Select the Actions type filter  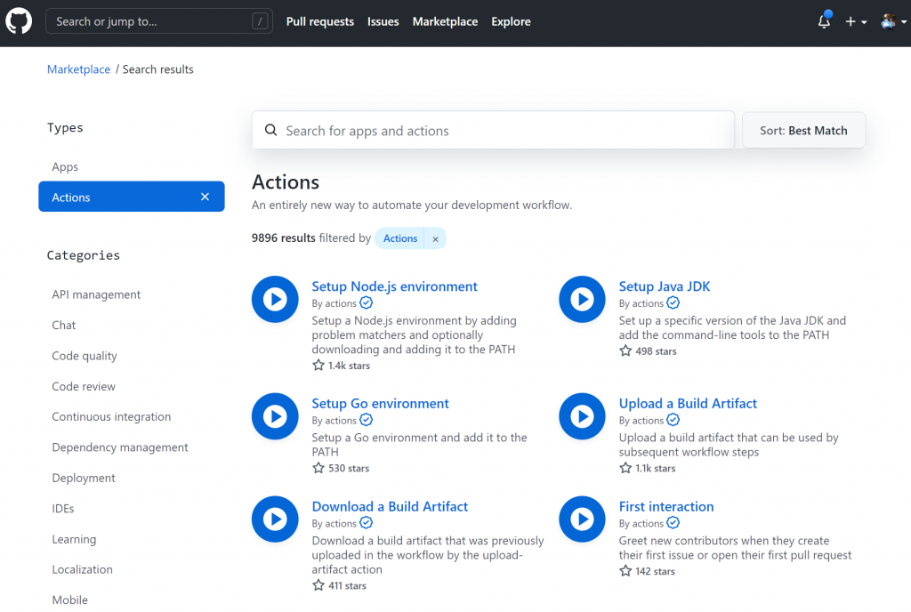(x=132, y=197)
